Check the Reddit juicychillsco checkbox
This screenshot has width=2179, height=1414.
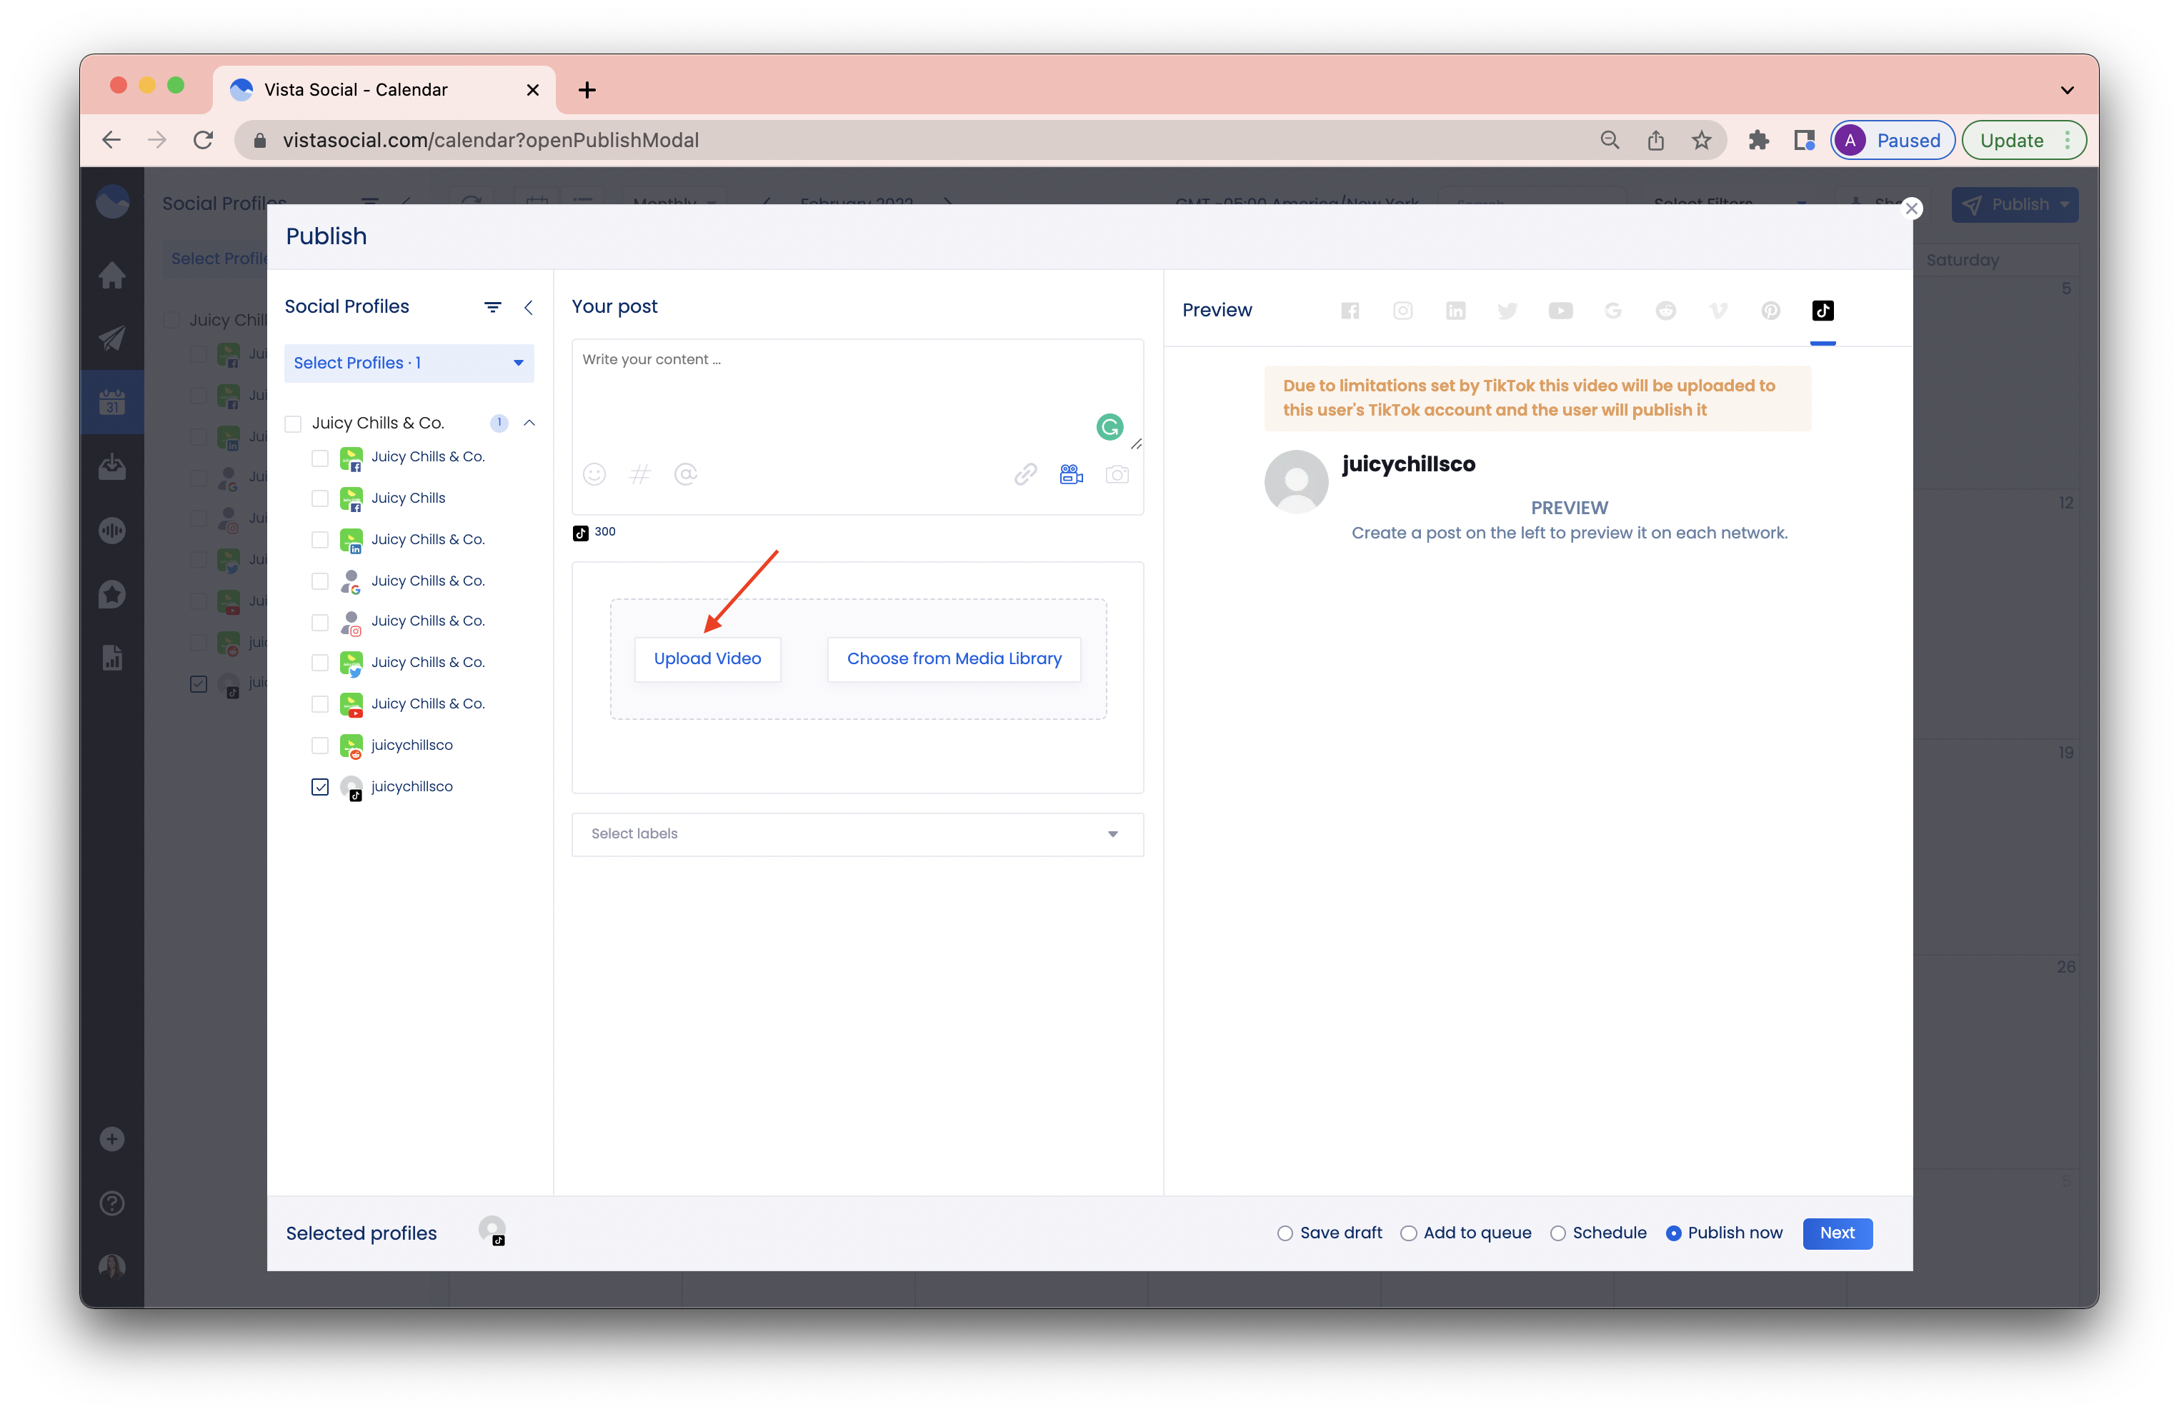(x=319, y=746)
